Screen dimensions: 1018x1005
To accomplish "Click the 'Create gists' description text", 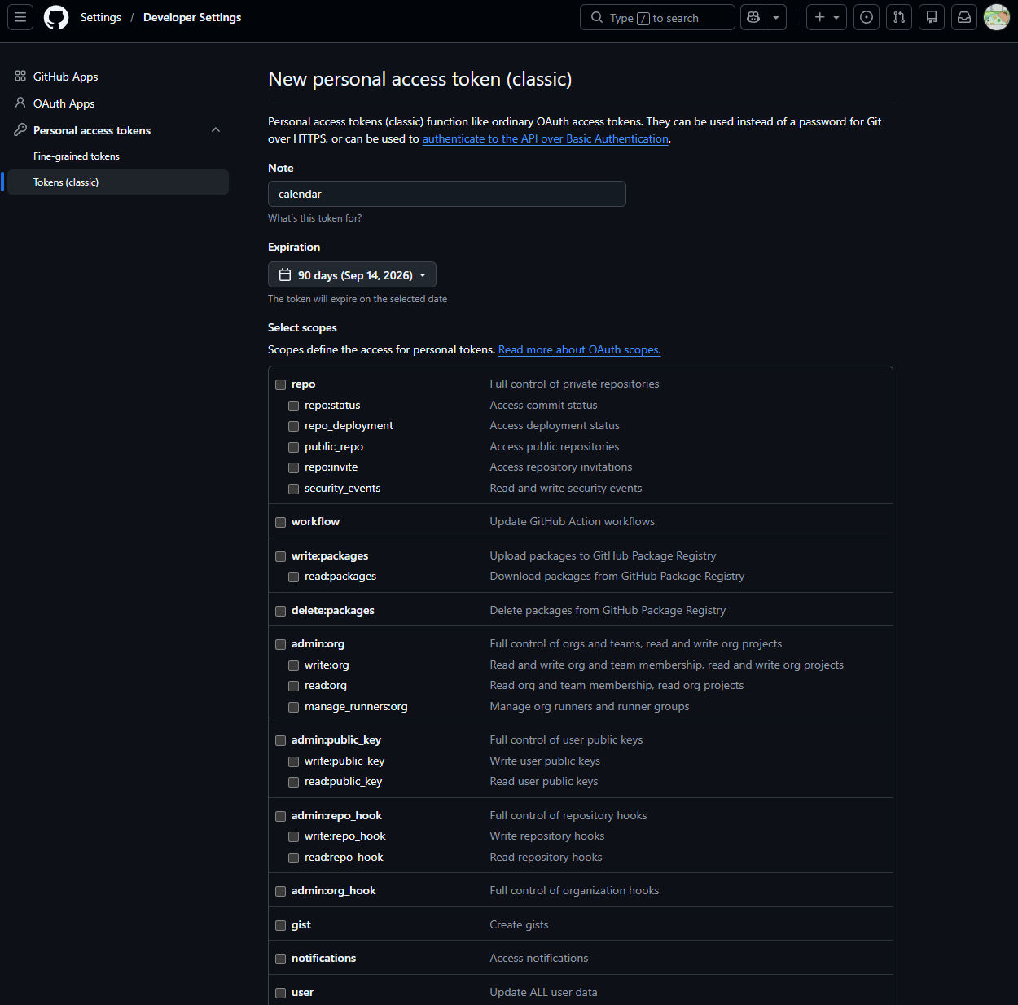I will pyautogui.click(x=519, y=924).
